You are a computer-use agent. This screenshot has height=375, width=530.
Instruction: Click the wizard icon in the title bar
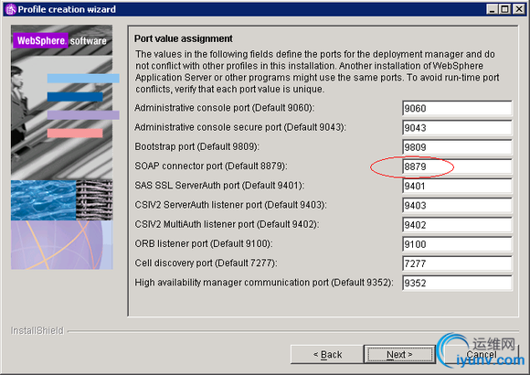tap(10, 9)
